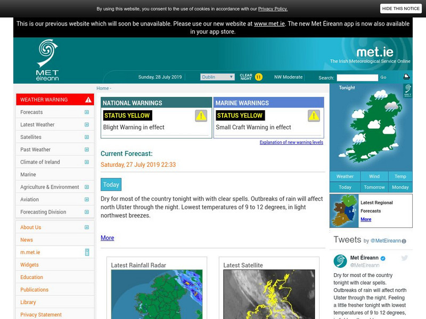Click the print icon near search
Viewport: 426px width, 319px height.
point(406,77)
